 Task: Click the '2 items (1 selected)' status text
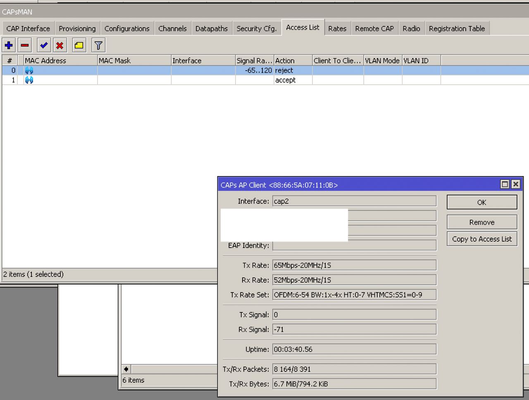33,274
